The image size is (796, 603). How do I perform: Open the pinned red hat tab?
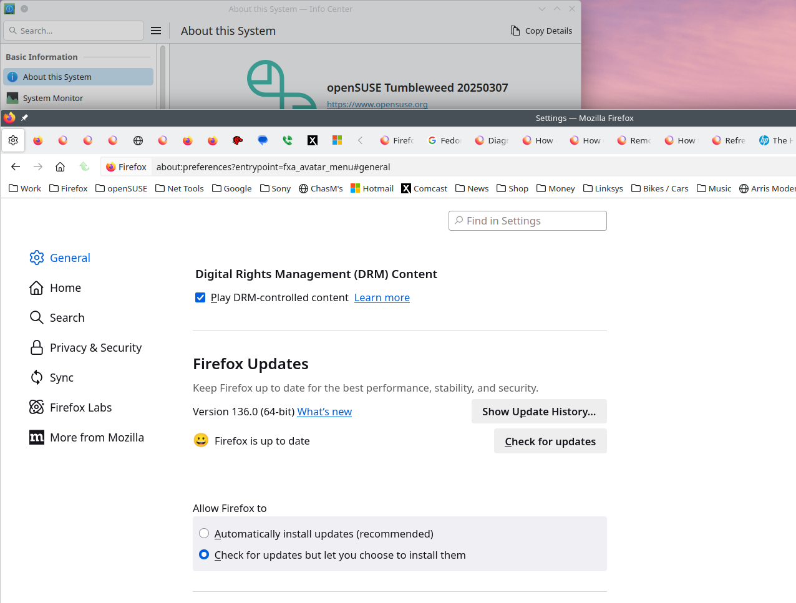point(238,140)
